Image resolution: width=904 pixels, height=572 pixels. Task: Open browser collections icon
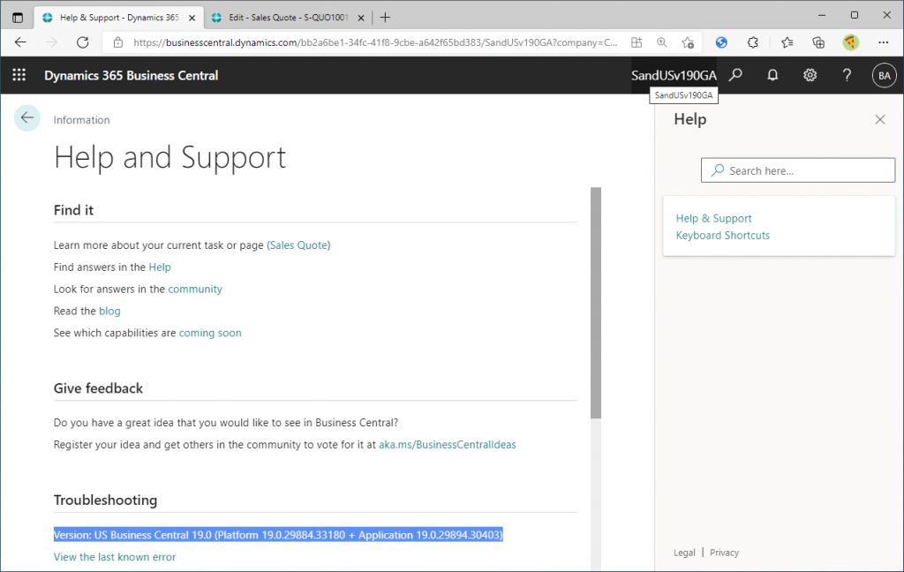coord(818,42)
